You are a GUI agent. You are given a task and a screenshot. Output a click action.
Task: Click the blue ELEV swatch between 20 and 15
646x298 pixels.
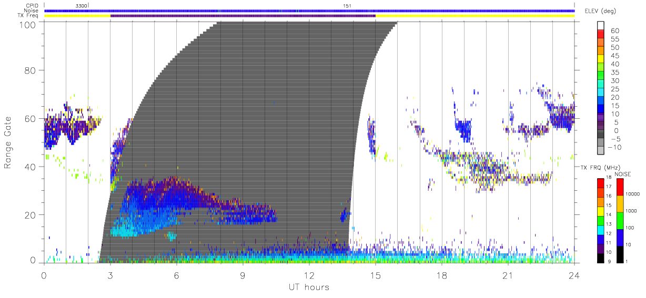pos(601,101)
